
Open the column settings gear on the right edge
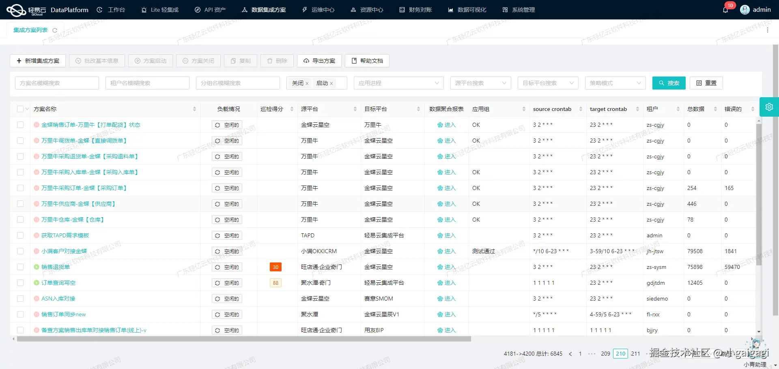[769, 107]
